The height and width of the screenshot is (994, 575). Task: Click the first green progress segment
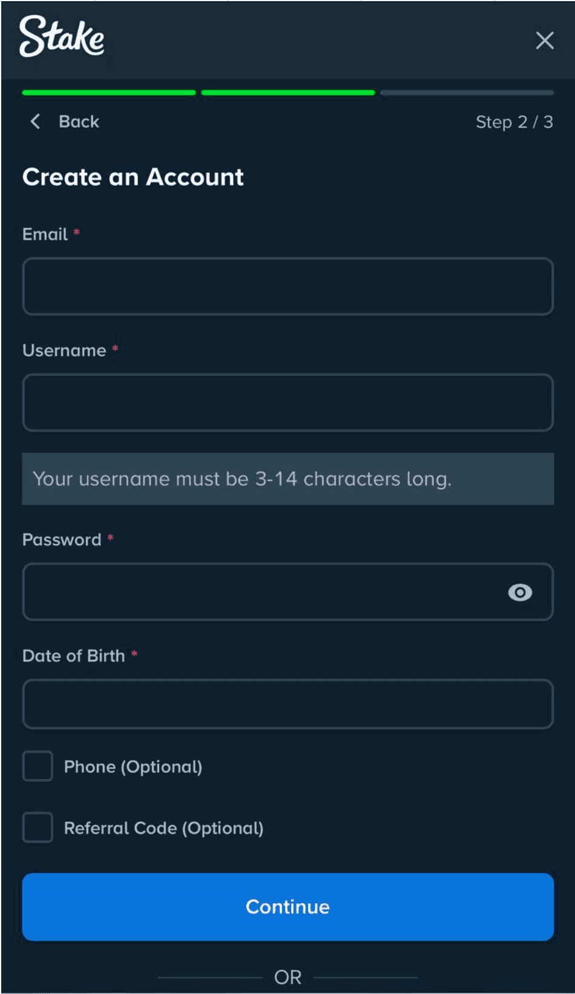coord(109,93)
